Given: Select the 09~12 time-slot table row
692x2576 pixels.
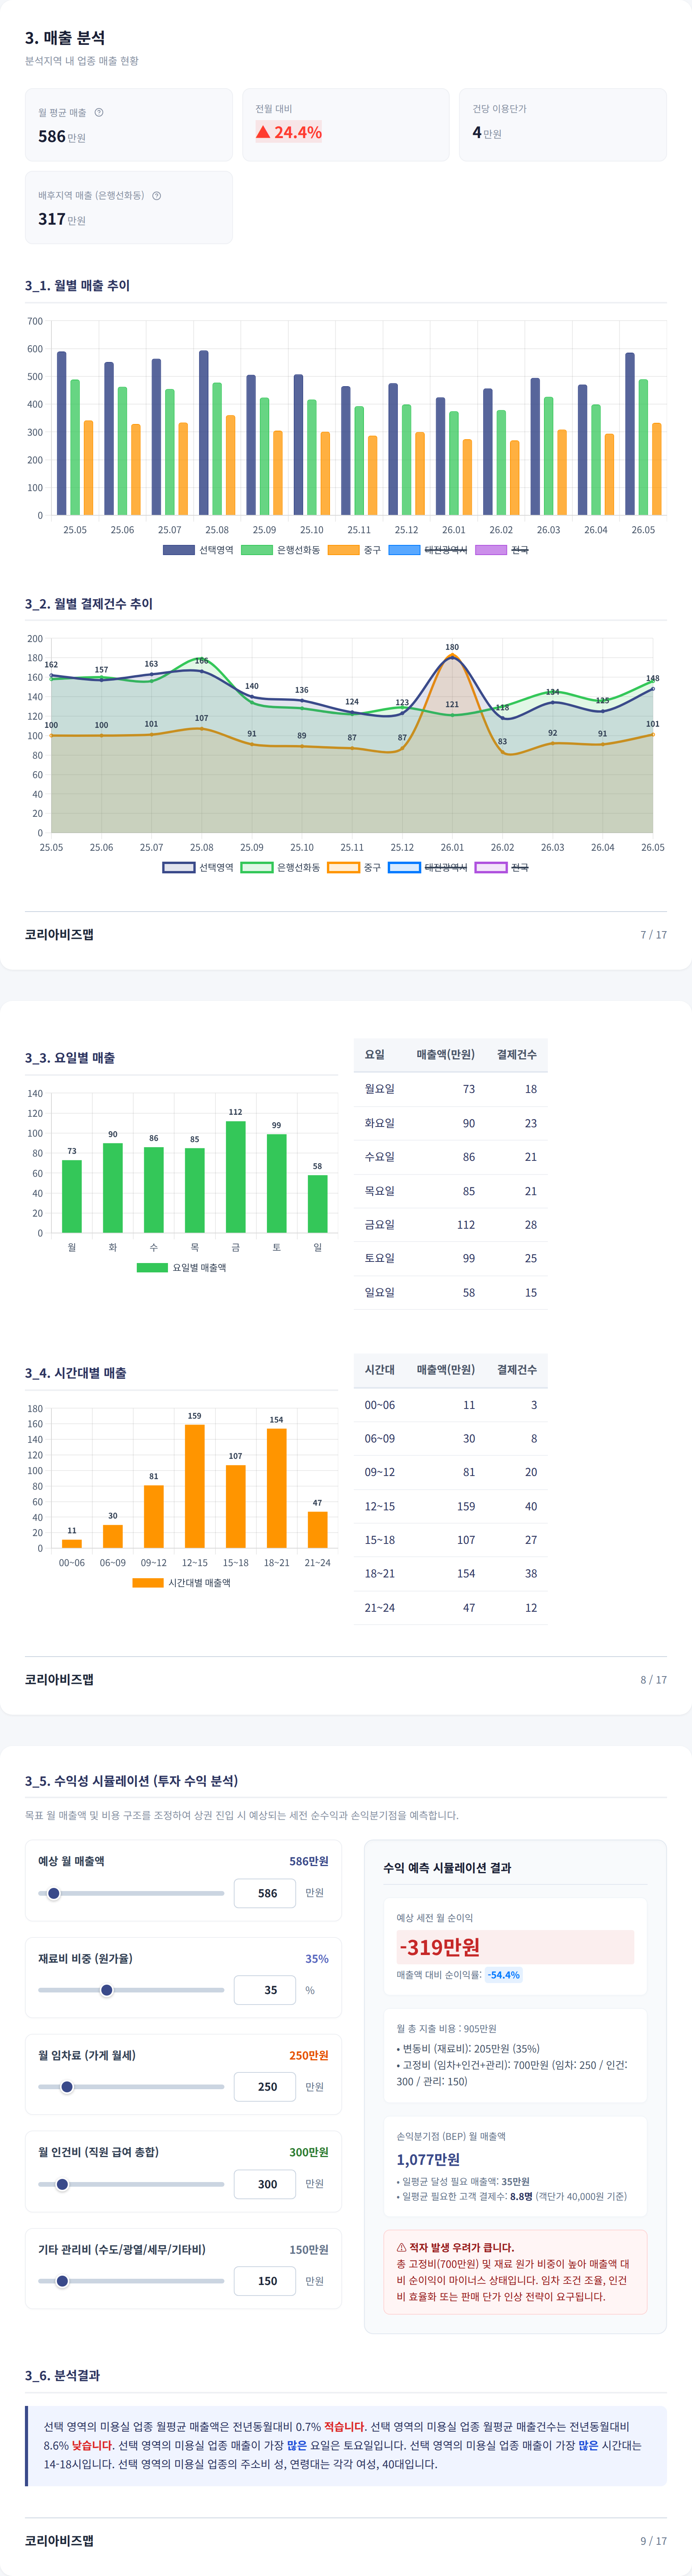Looking at the screenshot, I should coord(450,1473).
